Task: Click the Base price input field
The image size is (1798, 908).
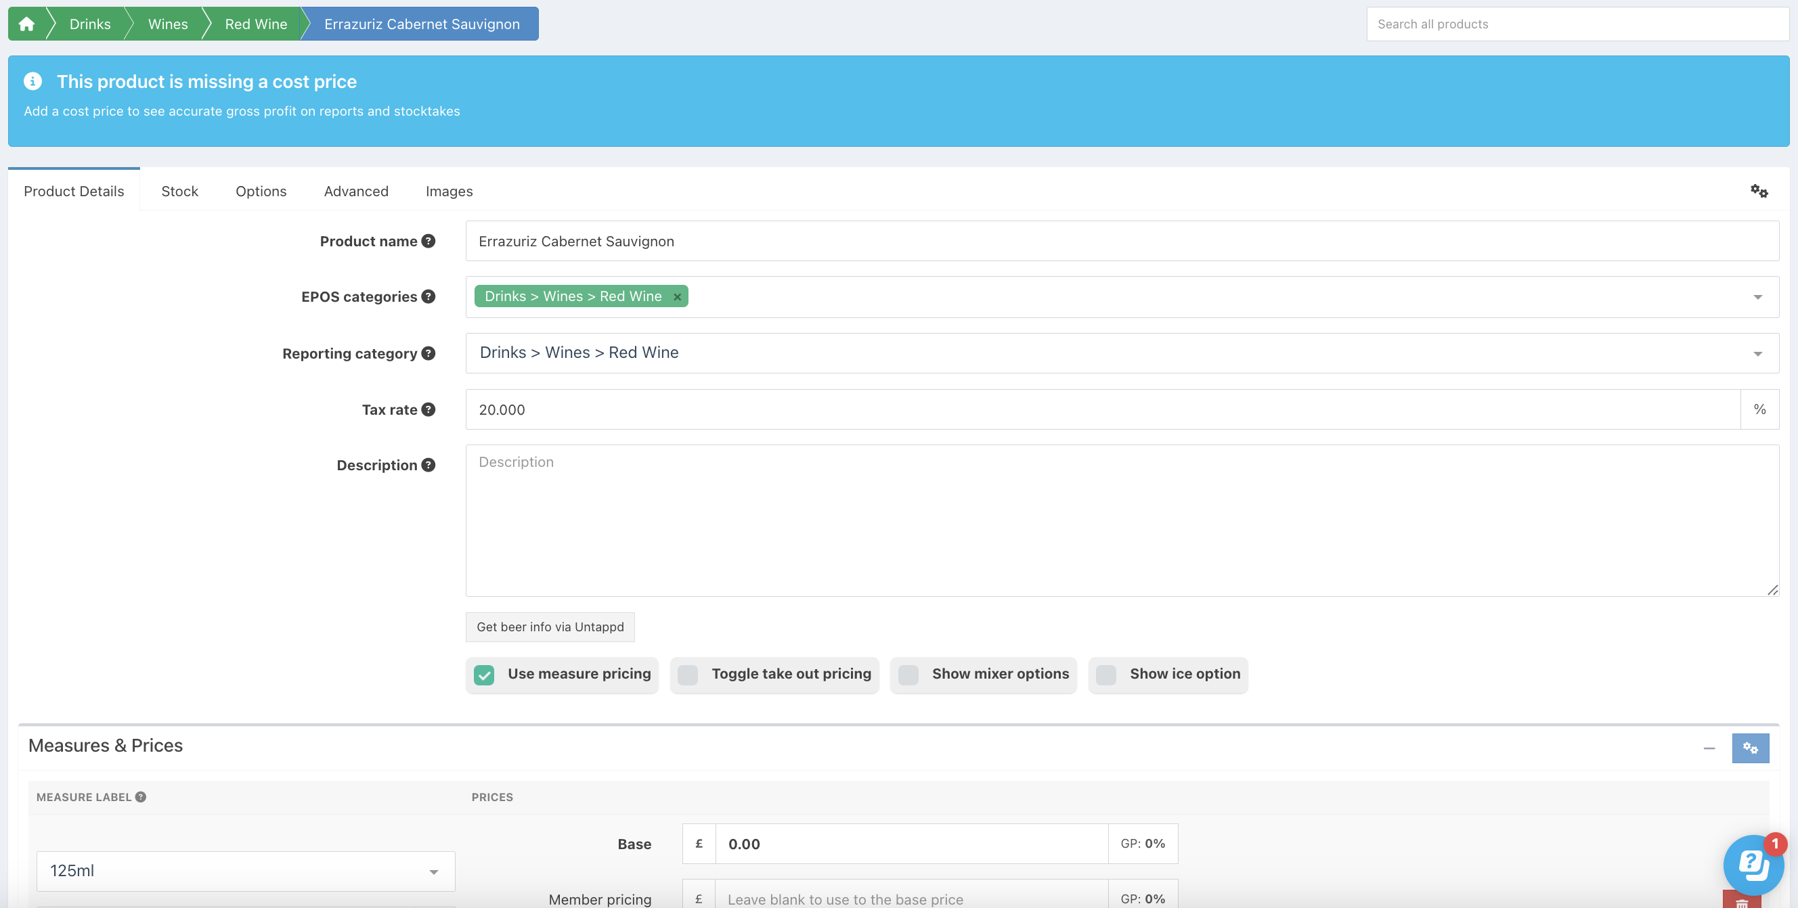Action: 912,844
